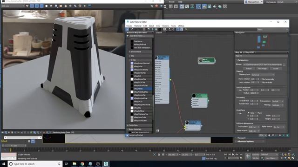This screenshot has height=167, width=298.
Task: Click the eyedropper Pick Material icon
Action: (x=132, y=29)
